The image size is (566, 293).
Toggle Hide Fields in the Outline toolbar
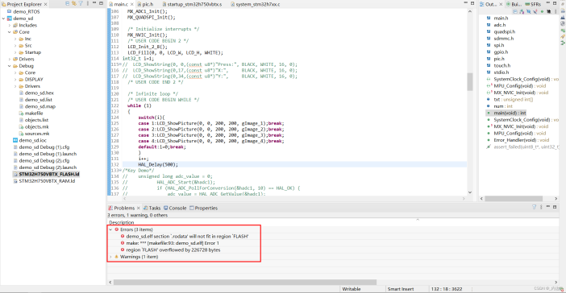pyautogui.click(x=528, y=11)
